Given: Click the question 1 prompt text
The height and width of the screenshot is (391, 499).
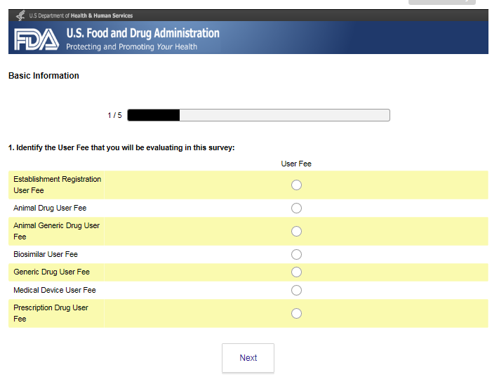Looking at the screenshot, I should 121,147.
